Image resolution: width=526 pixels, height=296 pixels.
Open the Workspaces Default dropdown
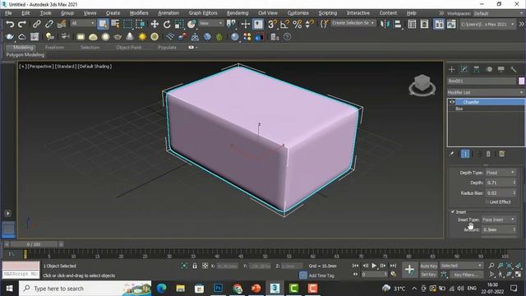click(498, 13)
